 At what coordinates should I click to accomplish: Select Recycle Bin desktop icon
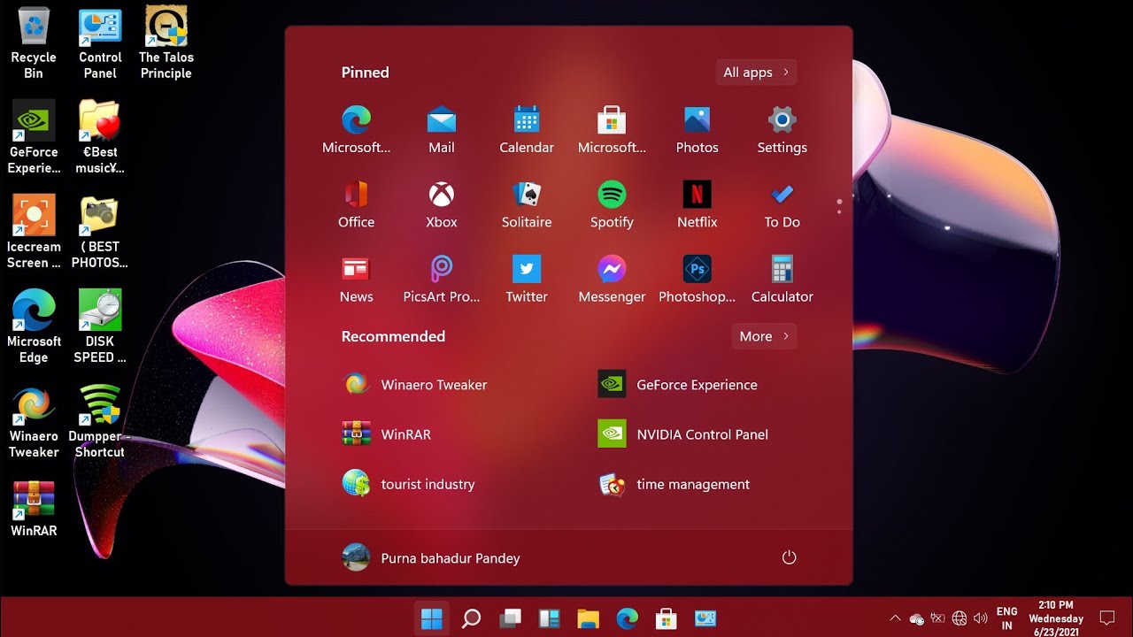(x=34, y=43)
